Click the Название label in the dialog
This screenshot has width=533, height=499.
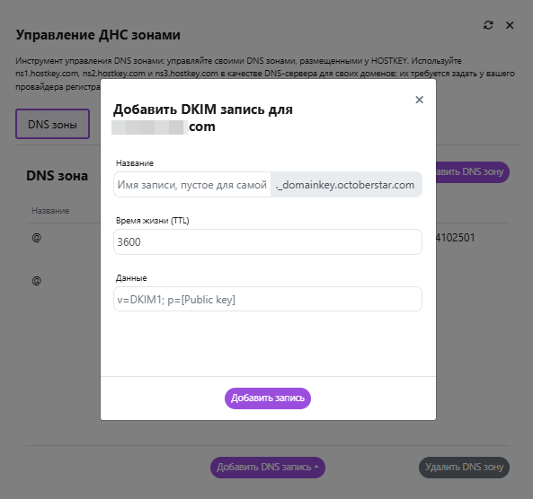(x=135, y=163)
